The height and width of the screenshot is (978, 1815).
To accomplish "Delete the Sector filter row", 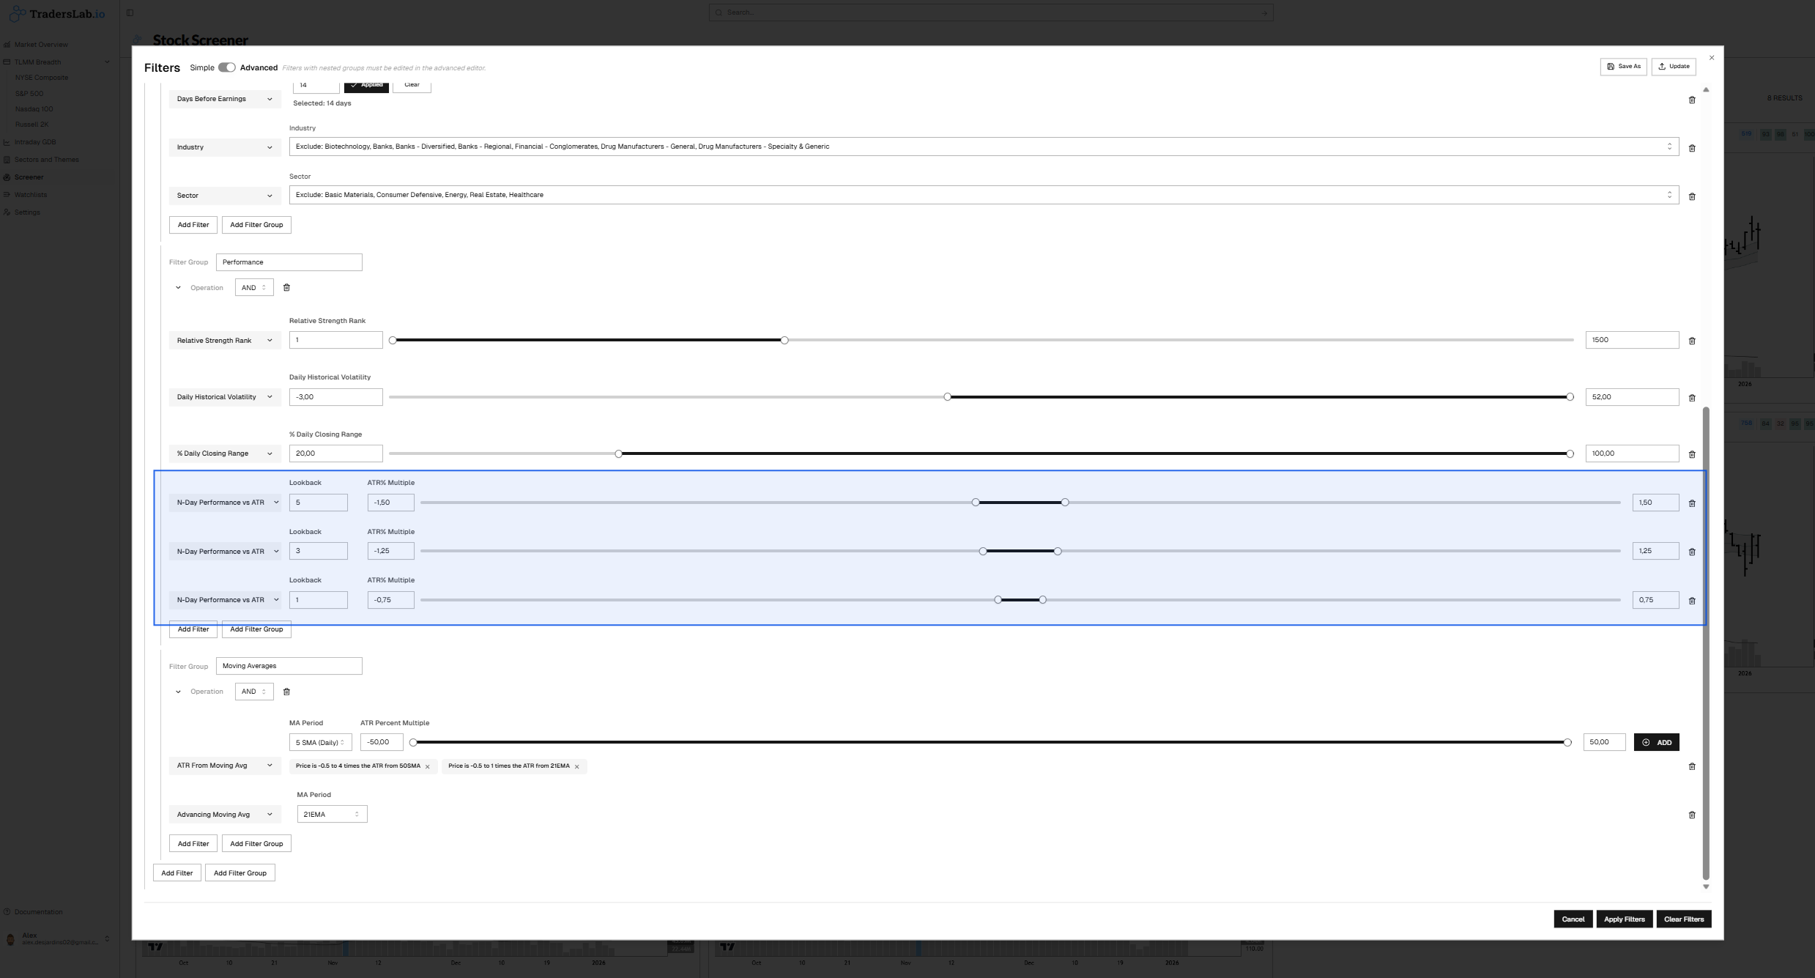I will [1691, 196].
